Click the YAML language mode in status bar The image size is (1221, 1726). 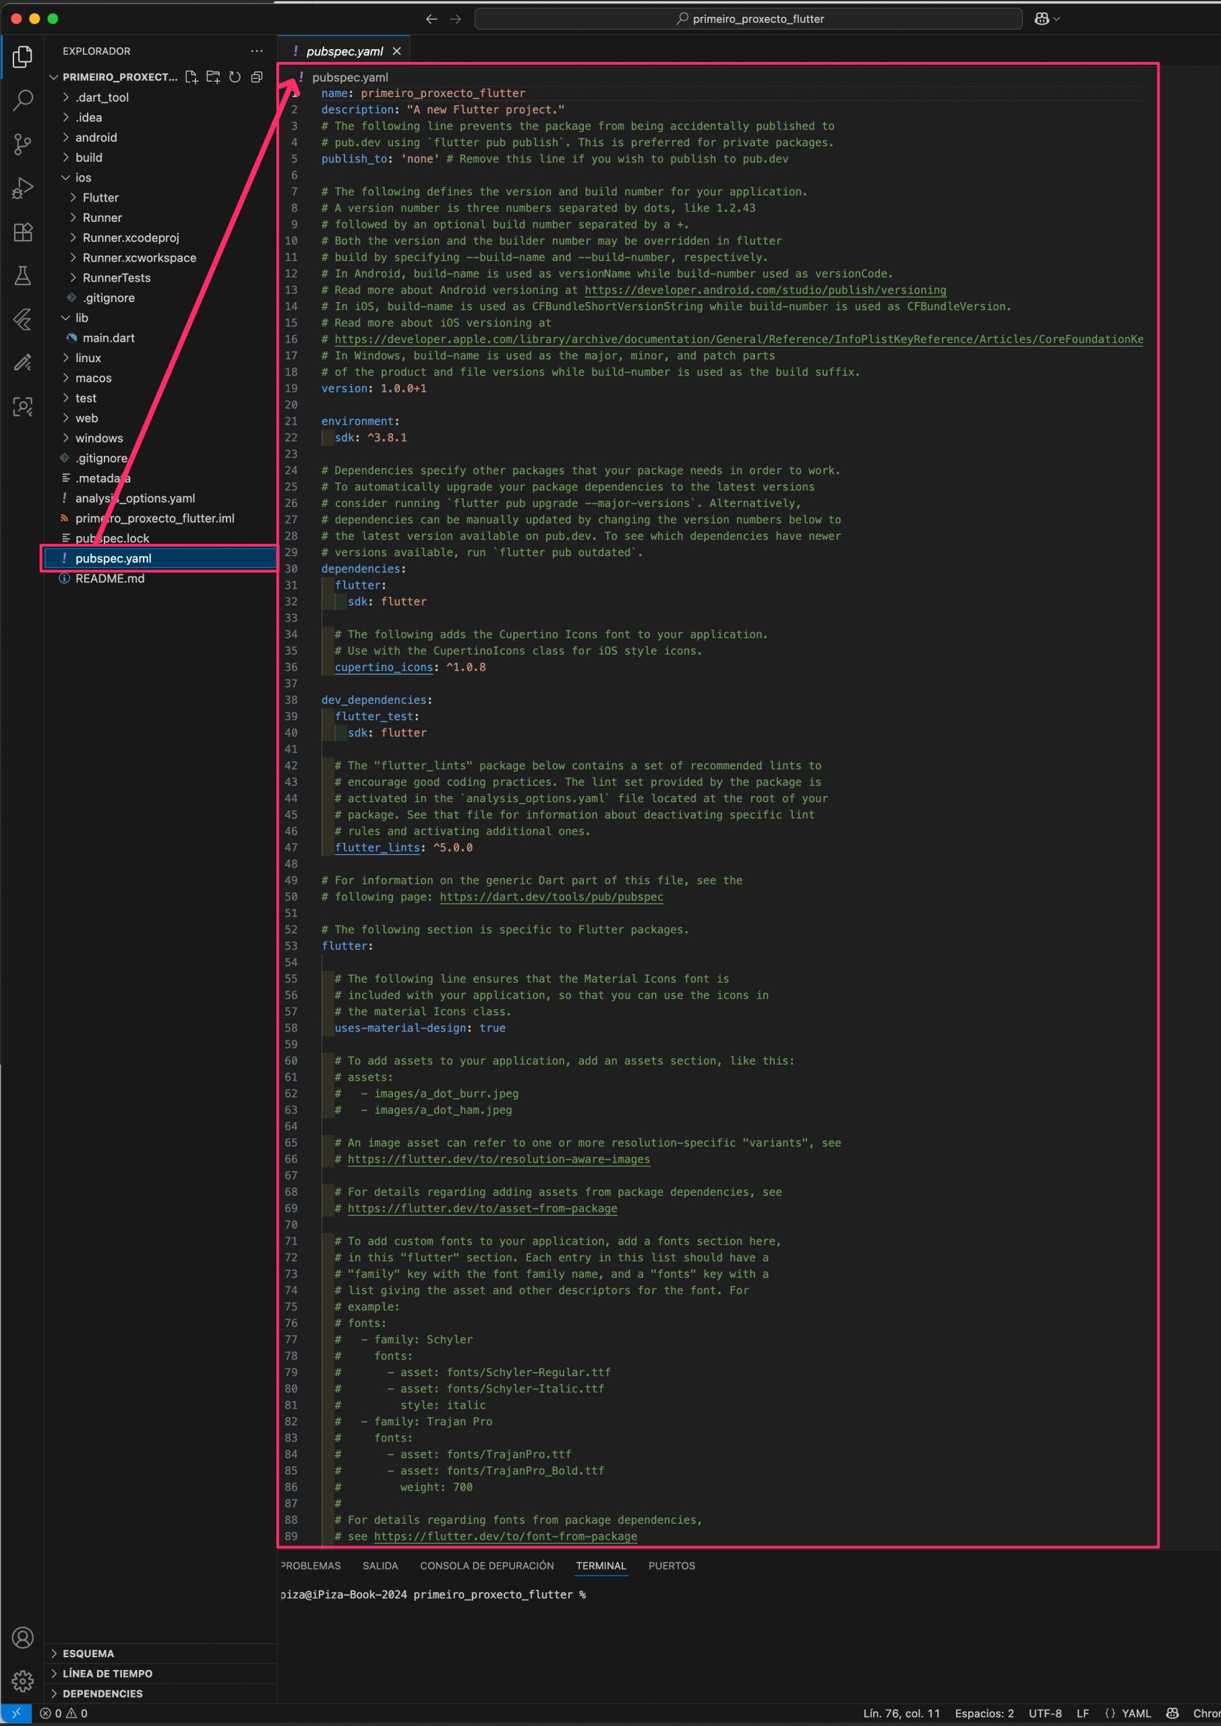[1135, 1713]
